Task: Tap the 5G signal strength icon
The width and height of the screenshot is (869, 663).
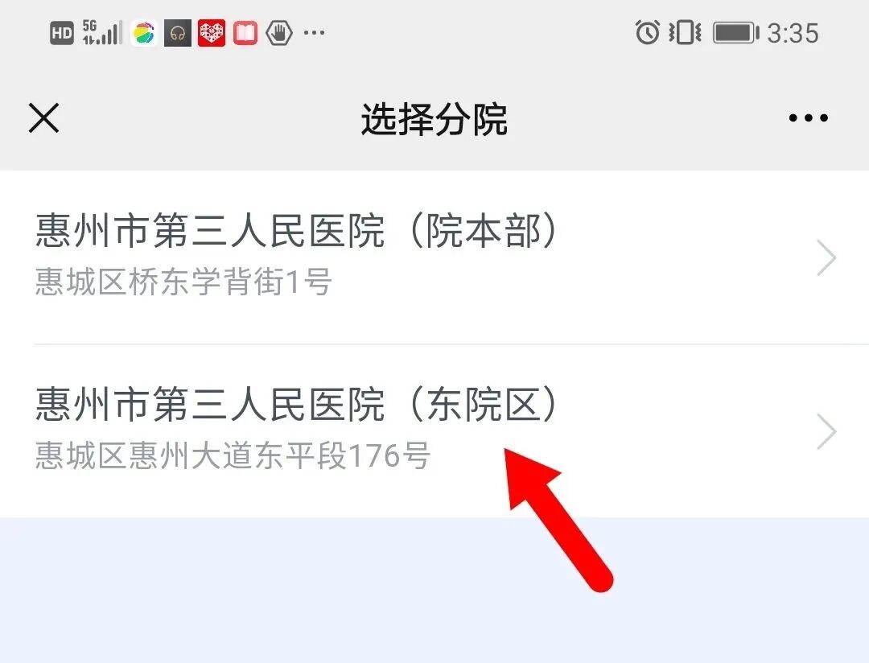Action: [102, 33]
